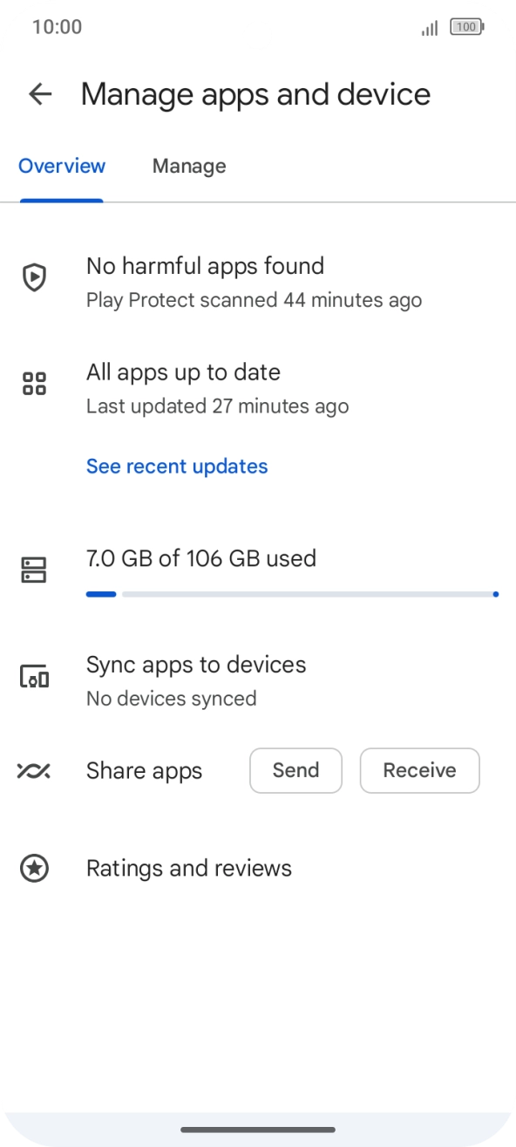Tap the storage drive icon
Viewport: 516px width, 1147px height.
coord(34,570)
